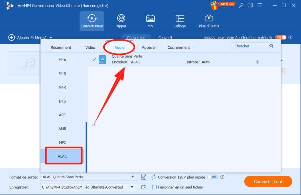
Task: Select APE format in list
Action: (x=62, y=115)
